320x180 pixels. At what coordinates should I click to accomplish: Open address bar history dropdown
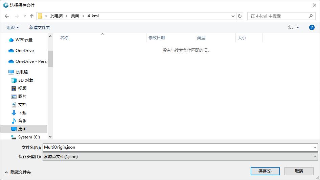pyautogui.click(x=233, y=16)
